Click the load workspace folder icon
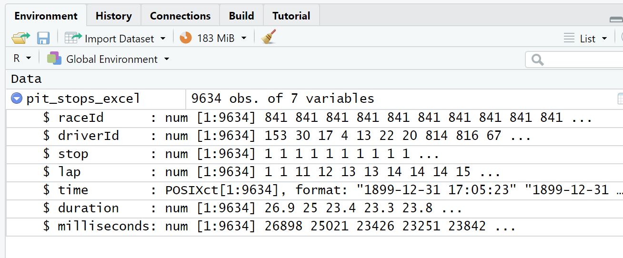 [20, 38]
